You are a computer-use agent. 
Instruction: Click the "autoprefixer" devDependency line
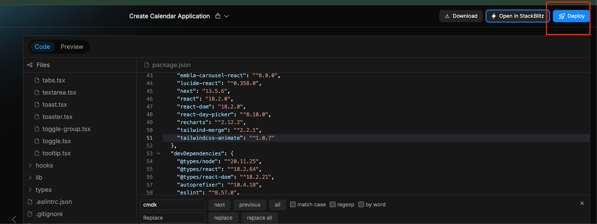click(x=219, y=185)
